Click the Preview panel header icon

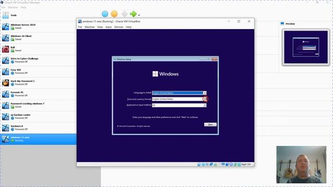point(282,23)
